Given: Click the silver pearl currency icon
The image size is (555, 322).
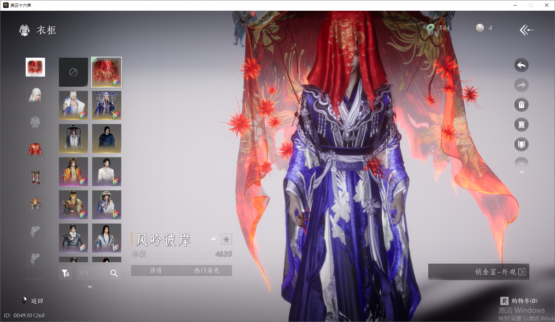Looking at the screenshot, I should point(480,28).
